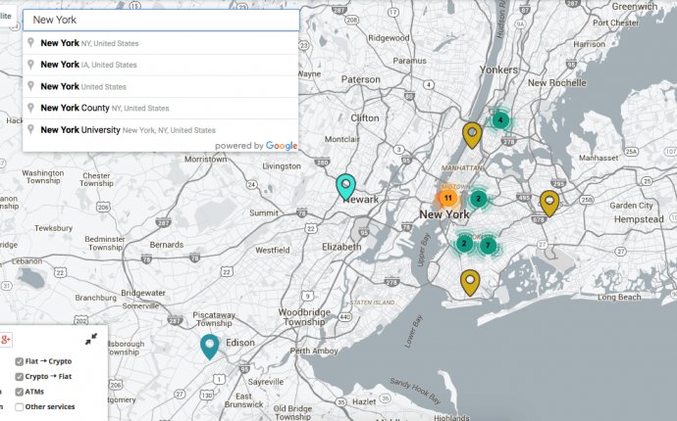Click the Perth Amboy map label
677x421 pixels.
(314, 351)
